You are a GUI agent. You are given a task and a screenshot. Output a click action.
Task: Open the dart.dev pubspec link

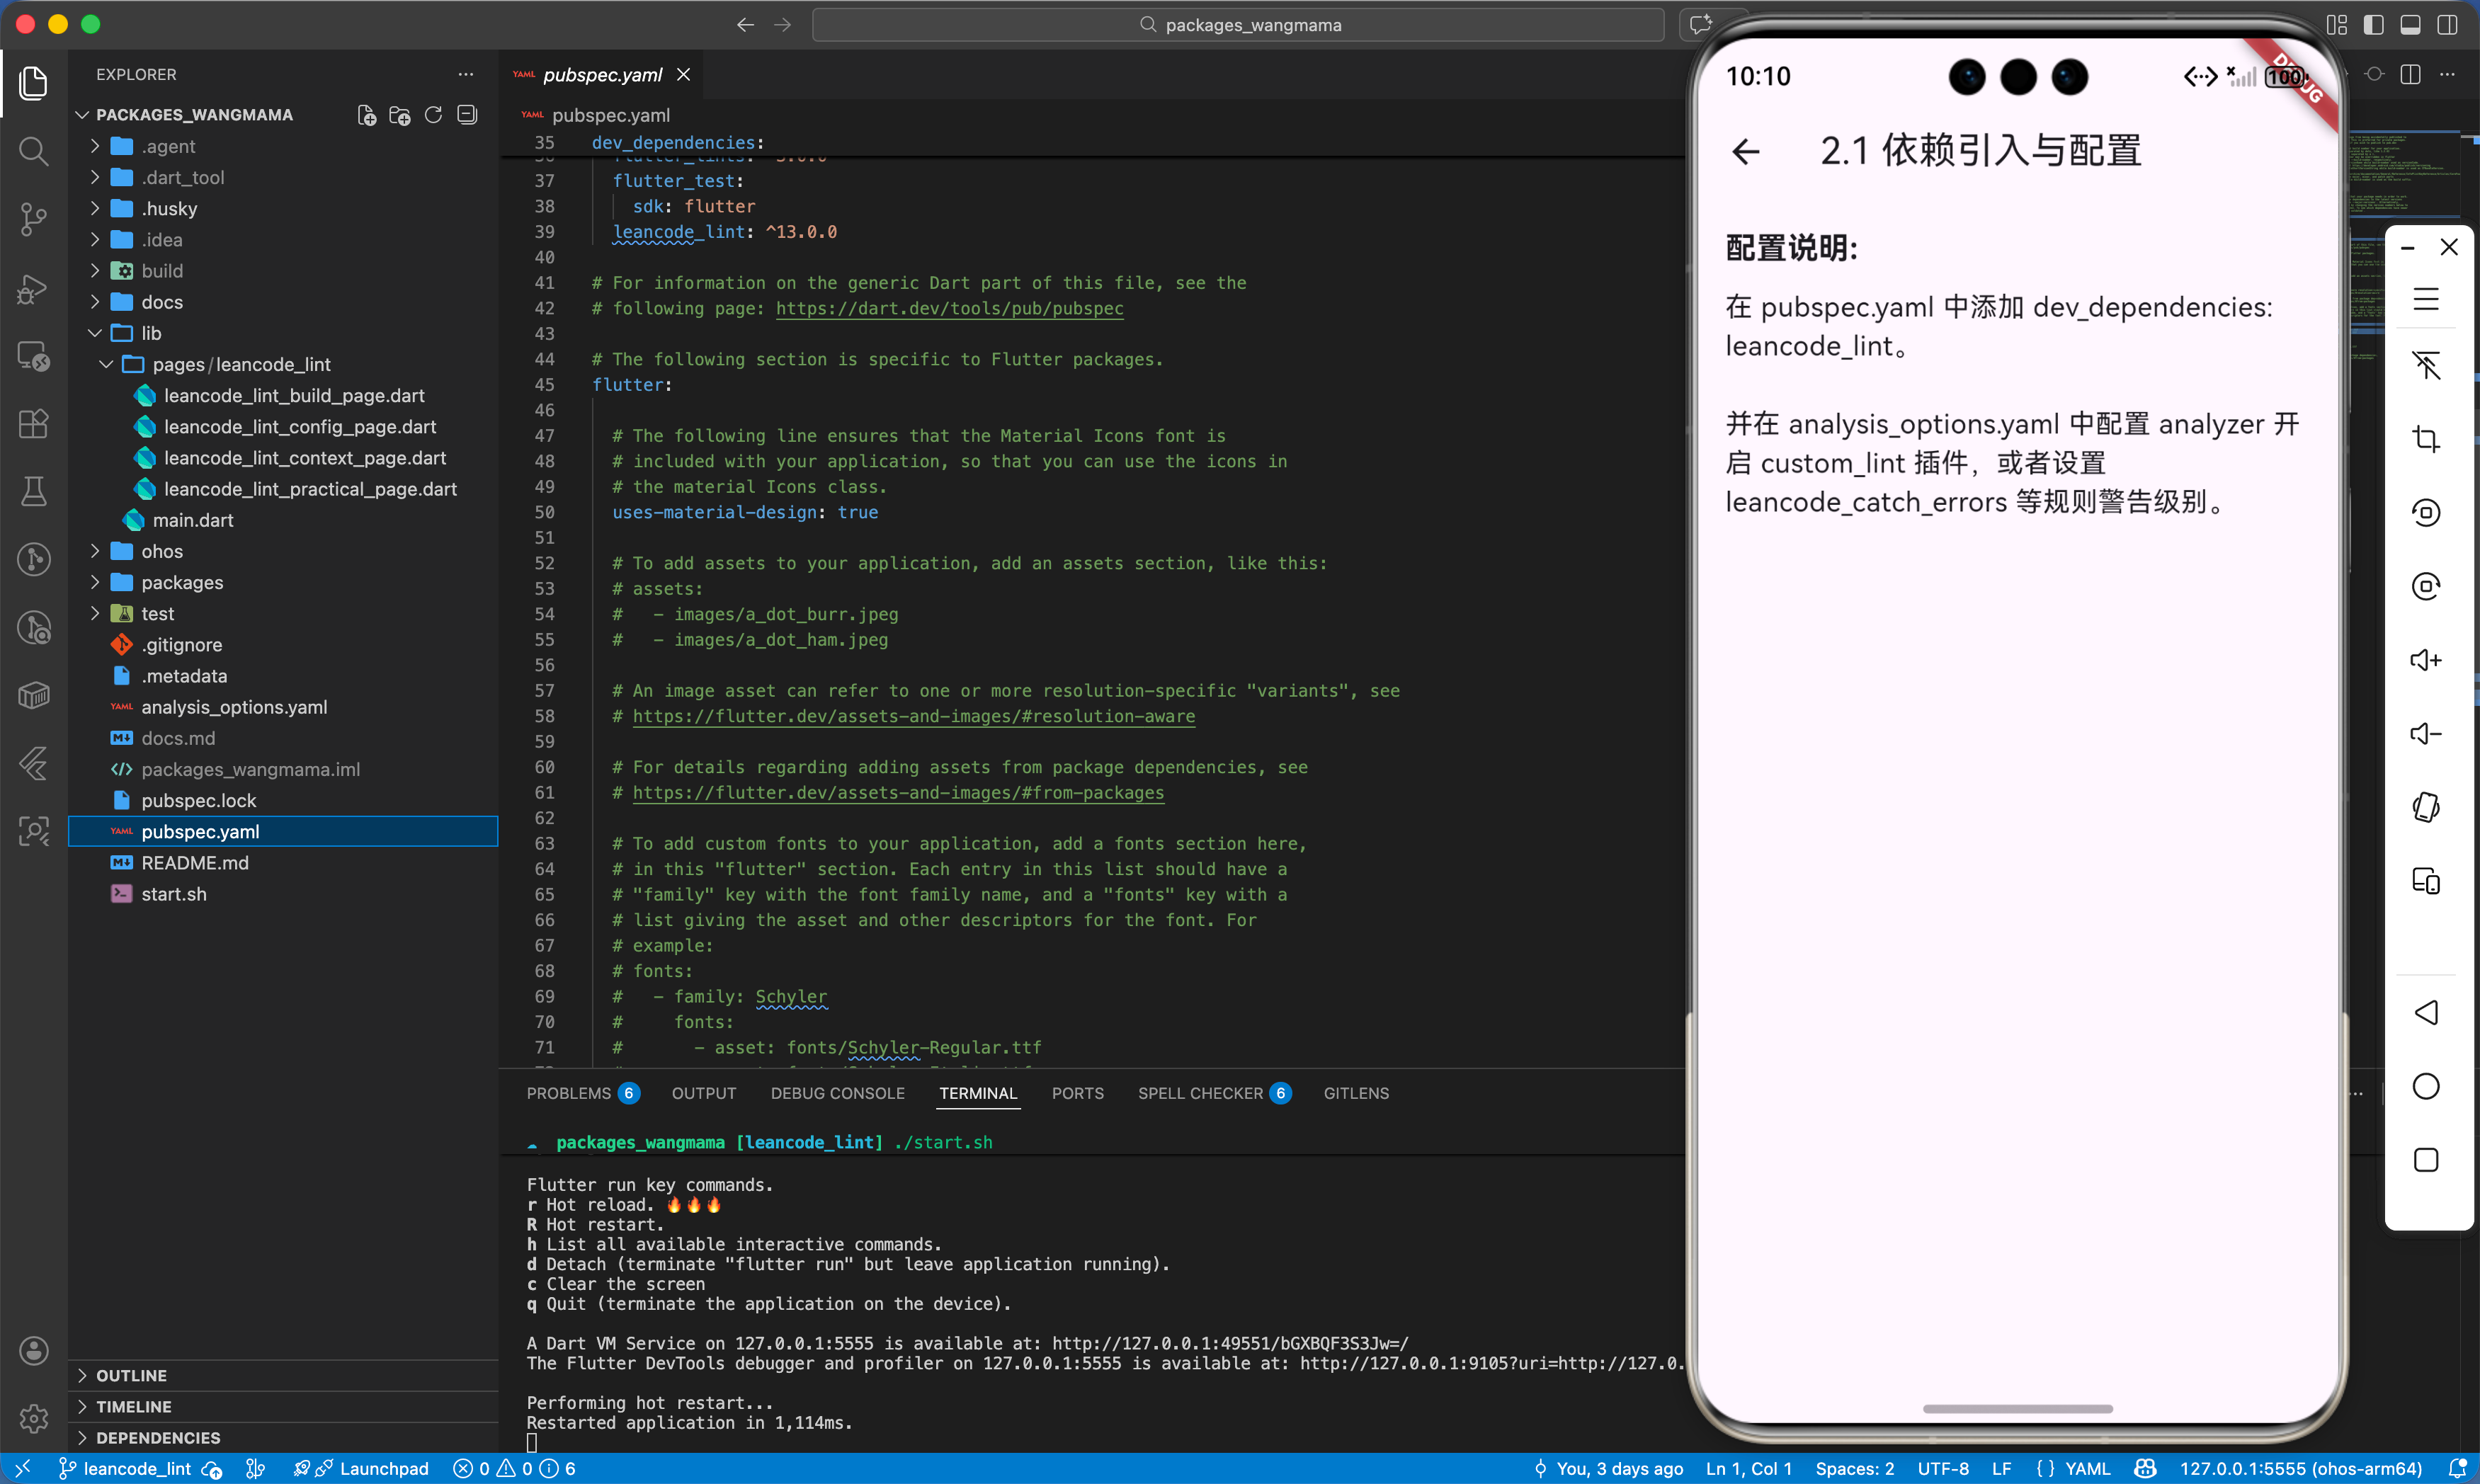pos(949,308)
